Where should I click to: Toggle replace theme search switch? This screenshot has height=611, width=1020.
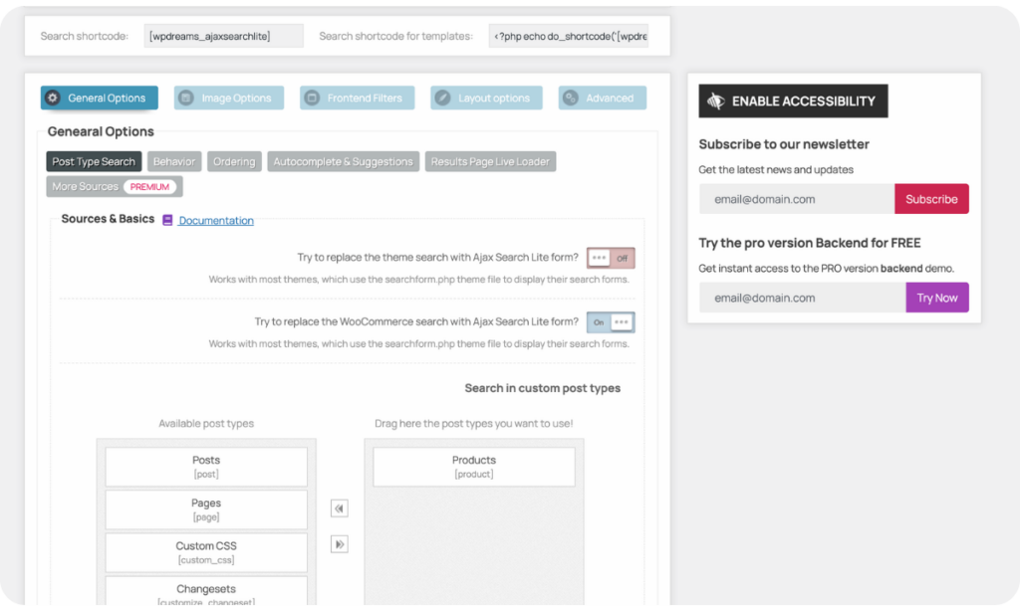[x=611, y=258]
